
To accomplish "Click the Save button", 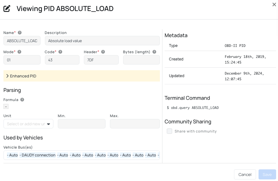I will click(267, 174).
